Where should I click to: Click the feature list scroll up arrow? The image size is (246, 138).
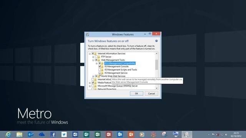point(156,54)
